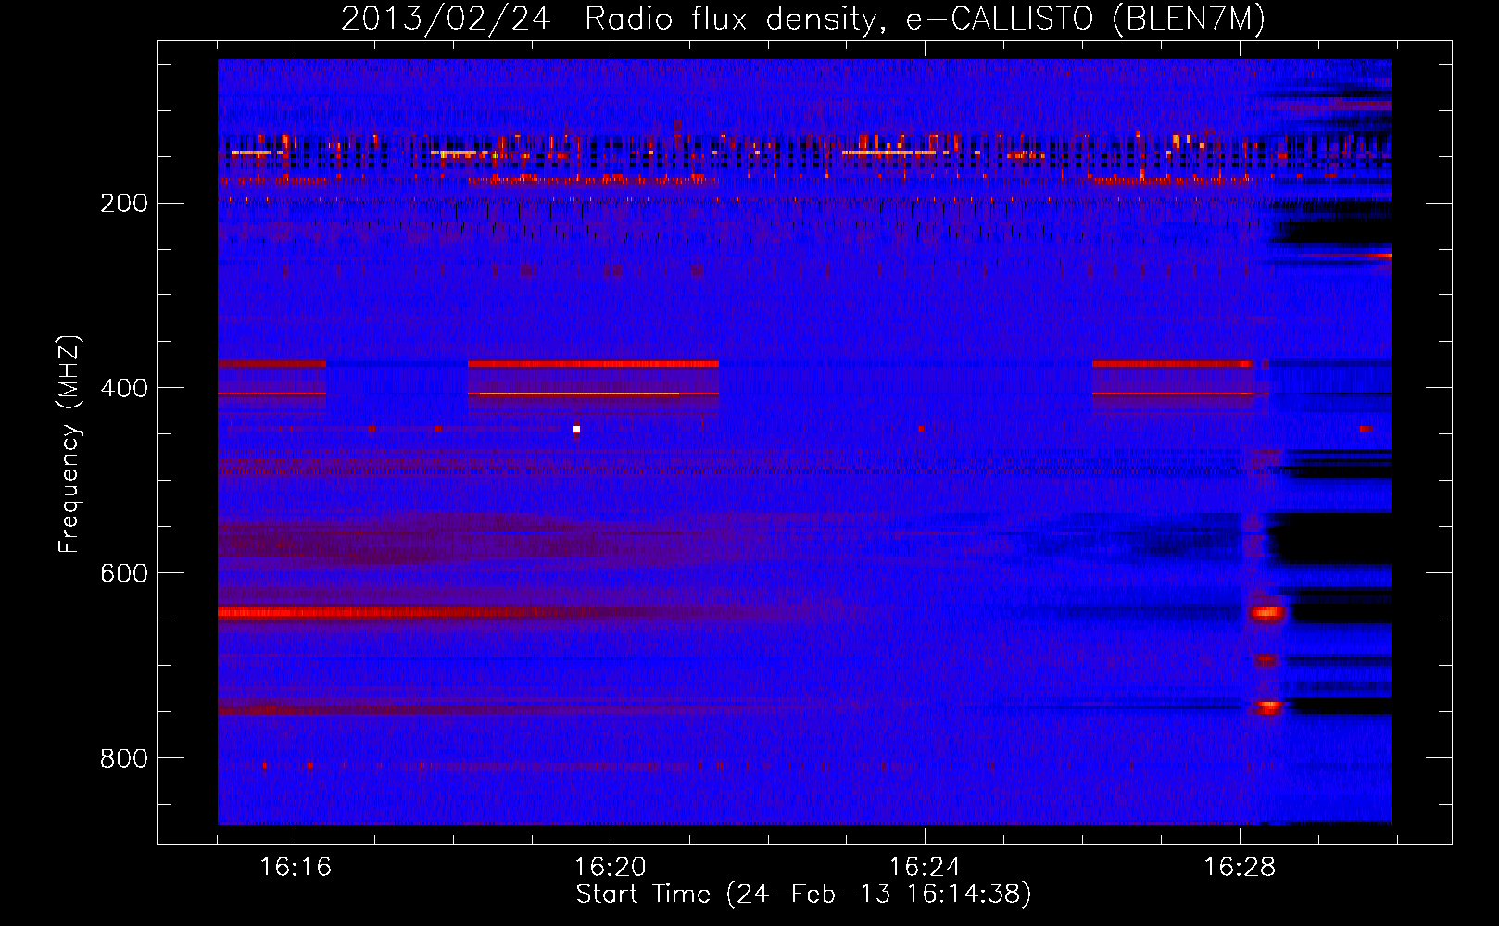Click the '400' frequency tick label
The height and width of the screenshot is (926, 1499).
124,389
